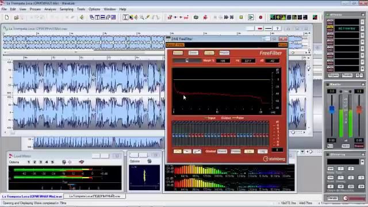
Task: Click the Render button
Action: pos(332,198)
